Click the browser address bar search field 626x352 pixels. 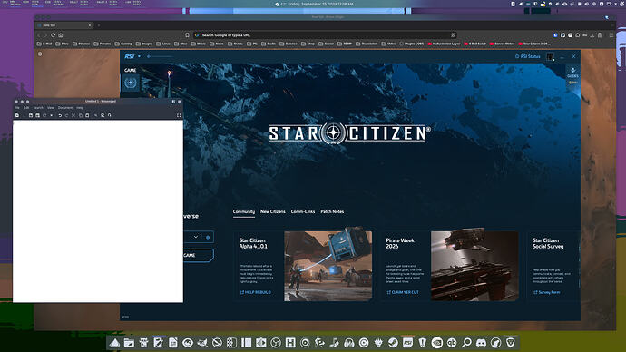click(326, 35)
